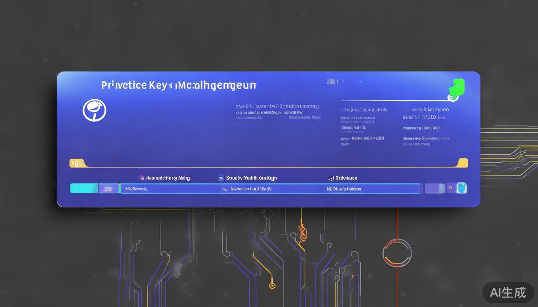Image resolution: width=538 pixels, height=307 pixels.
Task: Click the small arrow icon in bottom bar's middle
Action: click(225, 189)
